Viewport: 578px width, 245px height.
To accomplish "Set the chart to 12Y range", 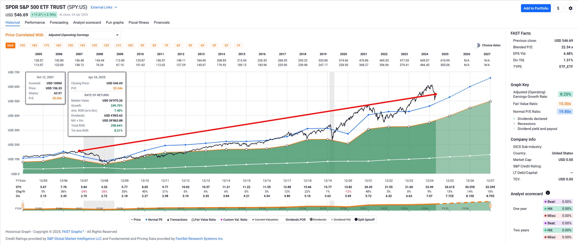I will click(107, 45).
